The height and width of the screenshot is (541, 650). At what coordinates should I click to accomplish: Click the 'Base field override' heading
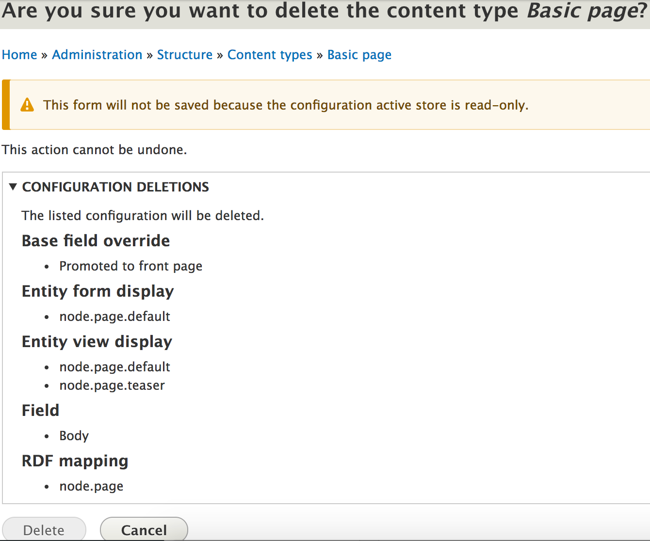[96, 241]
